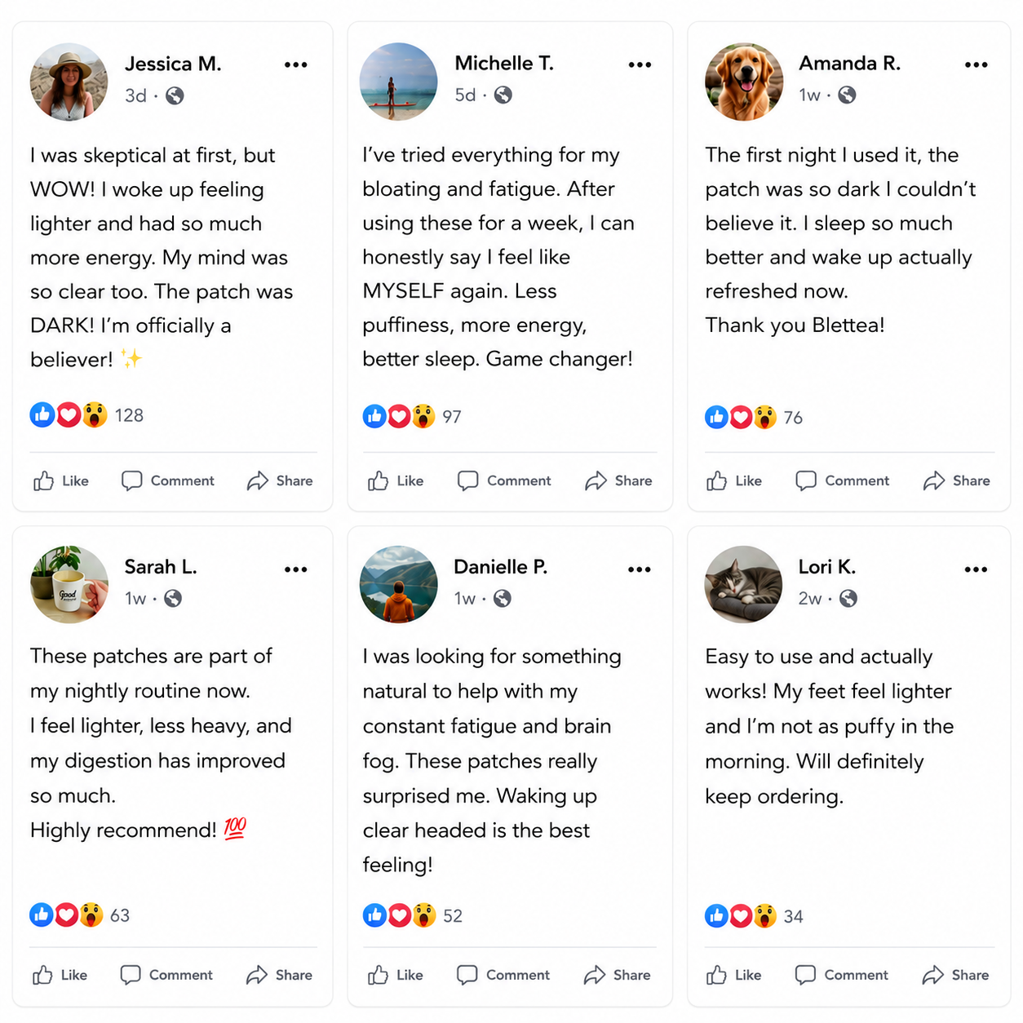Screen dimensions: 1023x1023
Task: Click the globe icon next to Lori K.'s 2w timestamp
Action: coord(848,599)
